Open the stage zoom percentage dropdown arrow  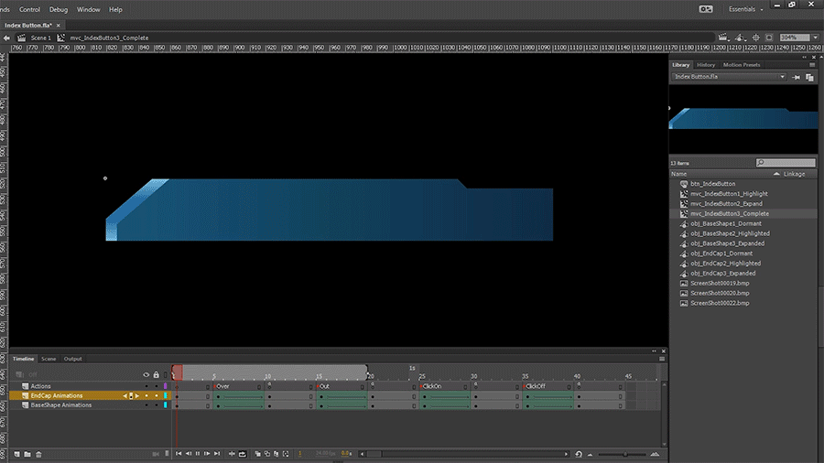click(x=816, y=38)
